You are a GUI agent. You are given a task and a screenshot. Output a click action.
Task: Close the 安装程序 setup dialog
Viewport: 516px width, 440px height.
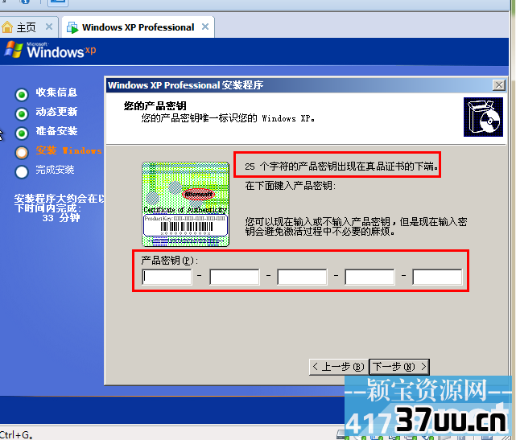[499, 85]
